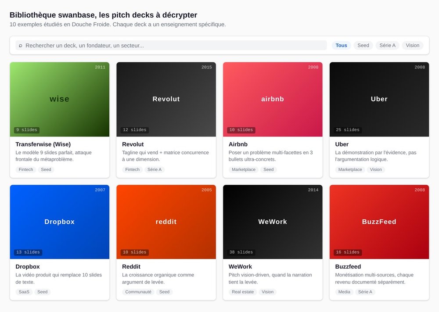Open the airbnb deck cover thumbnail

pos(273,99)
